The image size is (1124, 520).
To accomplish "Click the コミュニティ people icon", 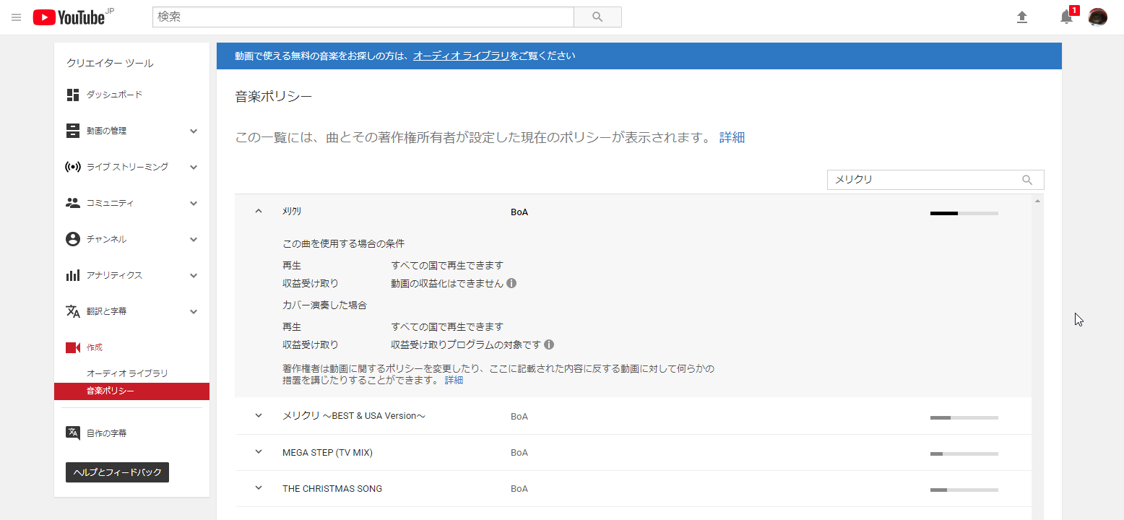I will click(72, 203).
